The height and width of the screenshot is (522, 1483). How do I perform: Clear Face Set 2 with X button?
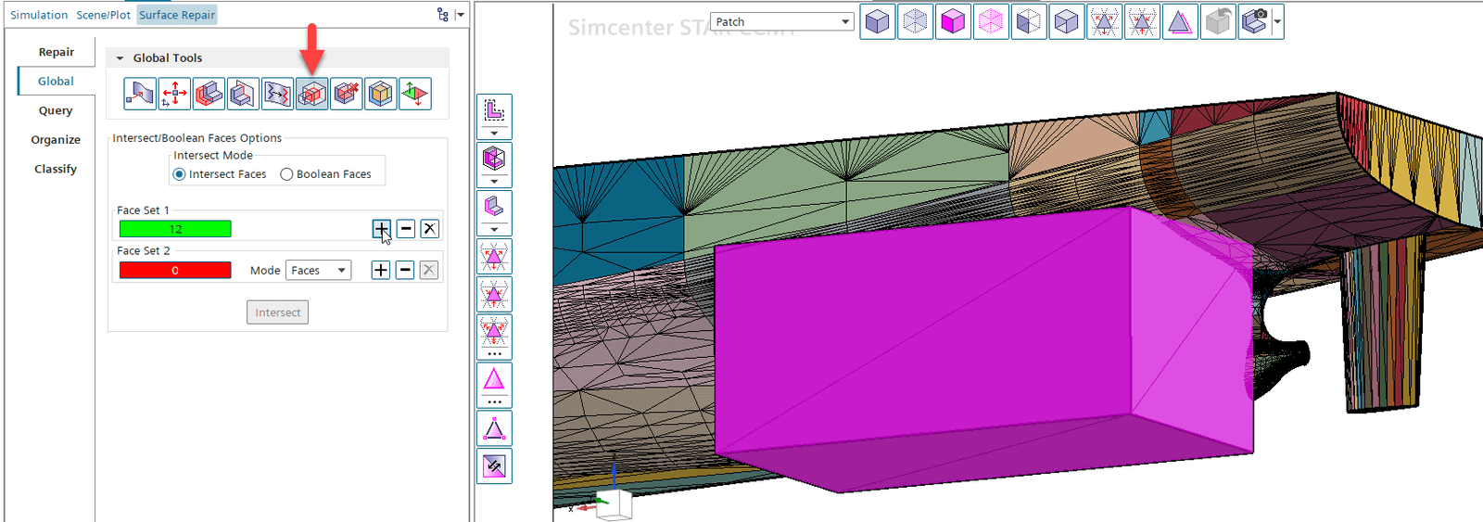tap(428, 270)
